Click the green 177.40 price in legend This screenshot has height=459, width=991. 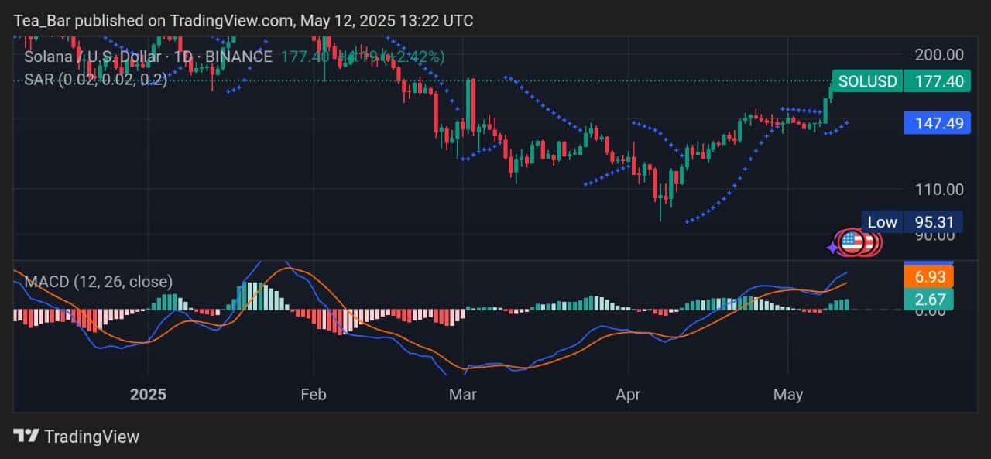[x=303, y=57]
